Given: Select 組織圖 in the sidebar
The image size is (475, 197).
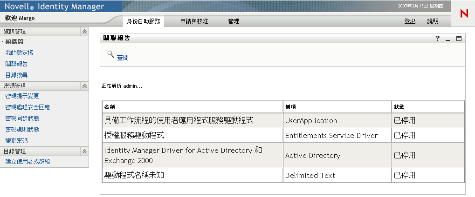Looking at the screenshot, I should click(x=14, y=42).
